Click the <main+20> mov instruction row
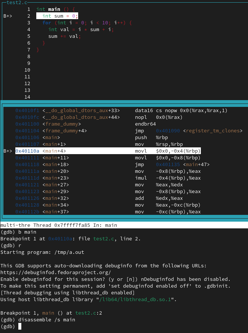 pos(108,171)
